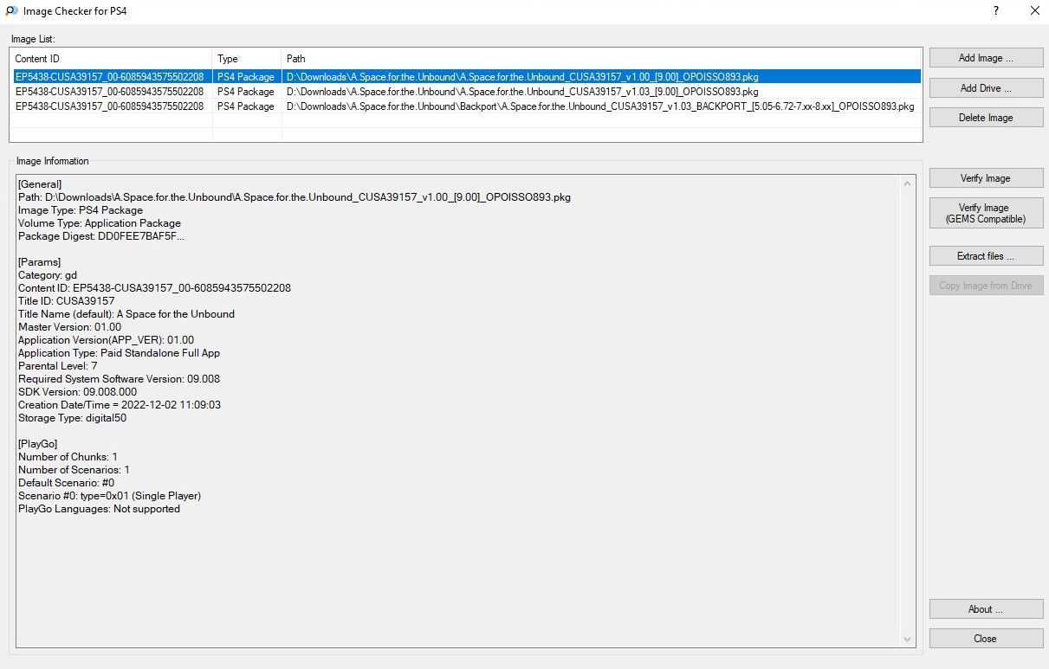This screenshot has height=669, width=1049.
Task: Click the PS4 Package cell in second row
Action: point(246,92)
